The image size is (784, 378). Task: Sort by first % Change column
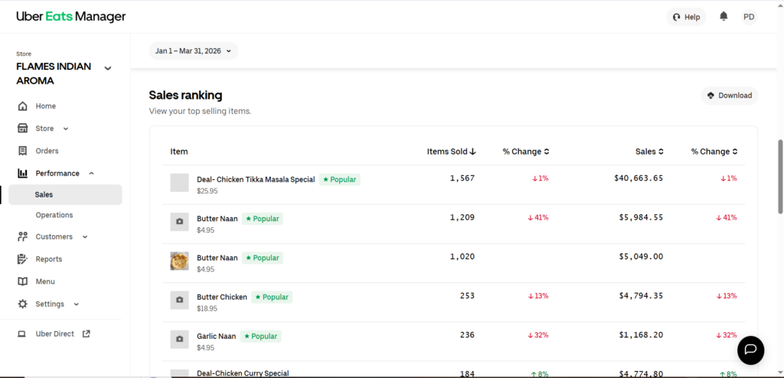(526, 152)
